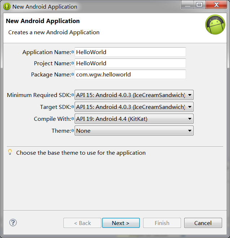Open the Compile With dropdown
The width and height of the screenshot is (230, 238).
134,119
